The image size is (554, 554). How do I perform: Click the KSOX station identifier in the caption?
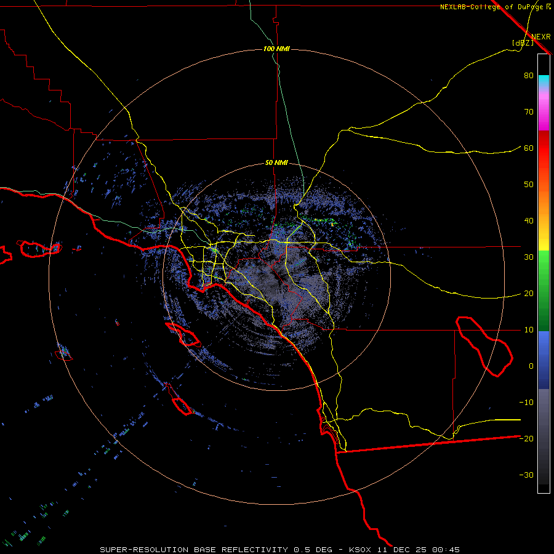361,550
